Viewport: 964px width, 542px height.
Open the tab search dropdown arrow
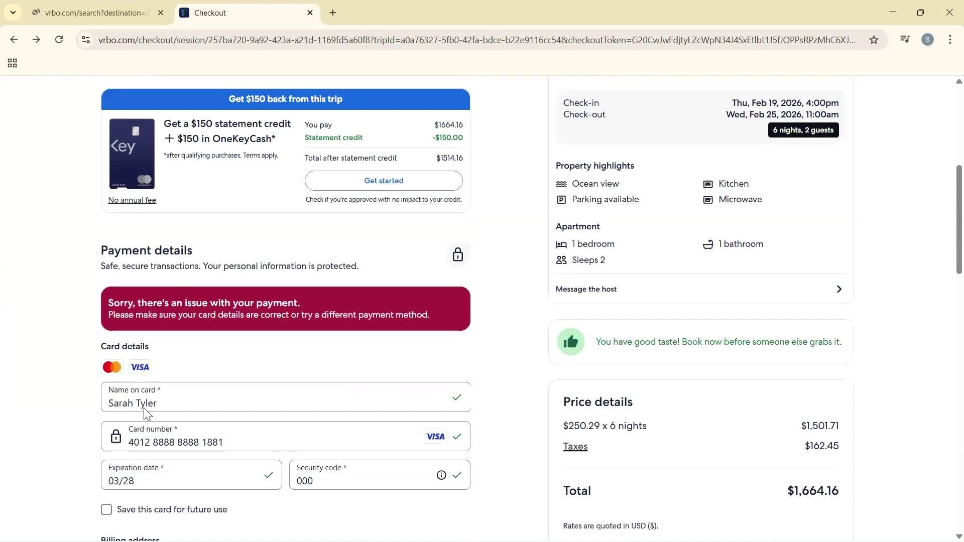point(13,13)
